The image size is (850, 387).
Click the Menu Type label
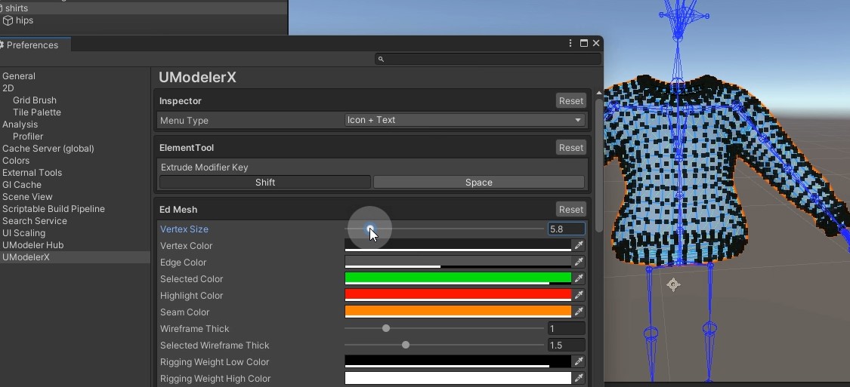tap(184, 120)
